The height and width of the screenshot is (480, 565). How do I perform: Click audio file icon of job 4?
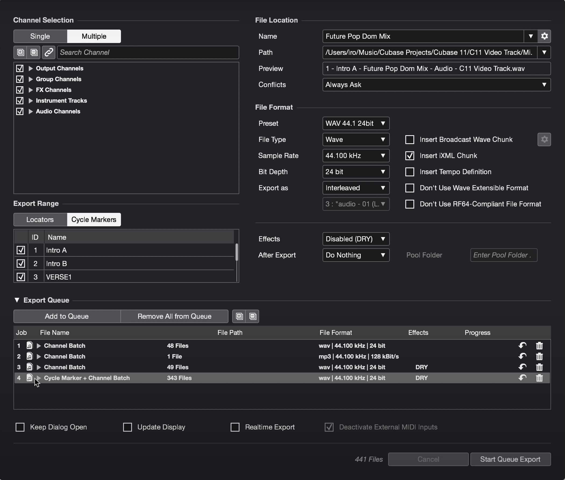29,378
